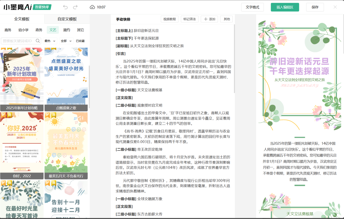Select the 商务 category filter
The image size is (344, 219).
(8, 30)
